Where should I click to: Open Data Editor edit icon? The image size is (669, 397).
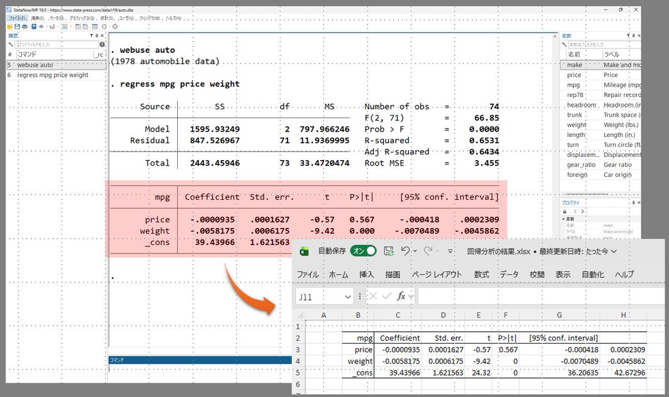pos(77,27)
